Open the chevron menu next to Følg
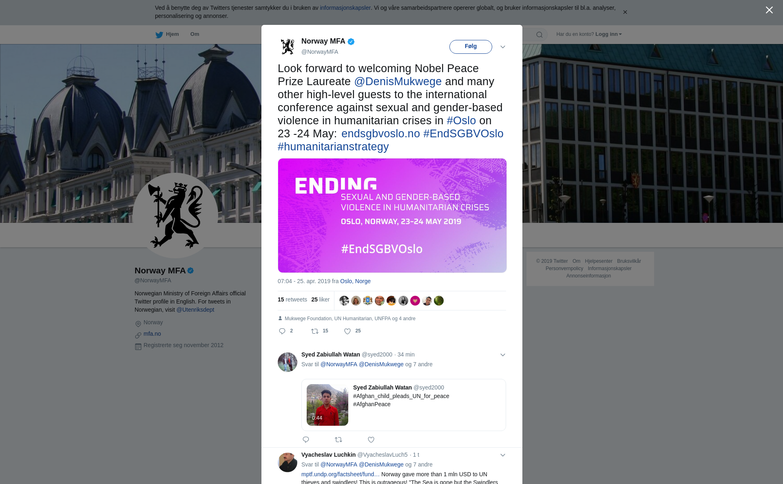 [503, 47]
